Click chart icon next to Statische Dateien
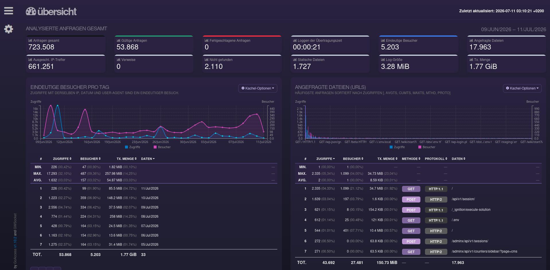Viewport: 550px width, 270px height. coord(295,59)
